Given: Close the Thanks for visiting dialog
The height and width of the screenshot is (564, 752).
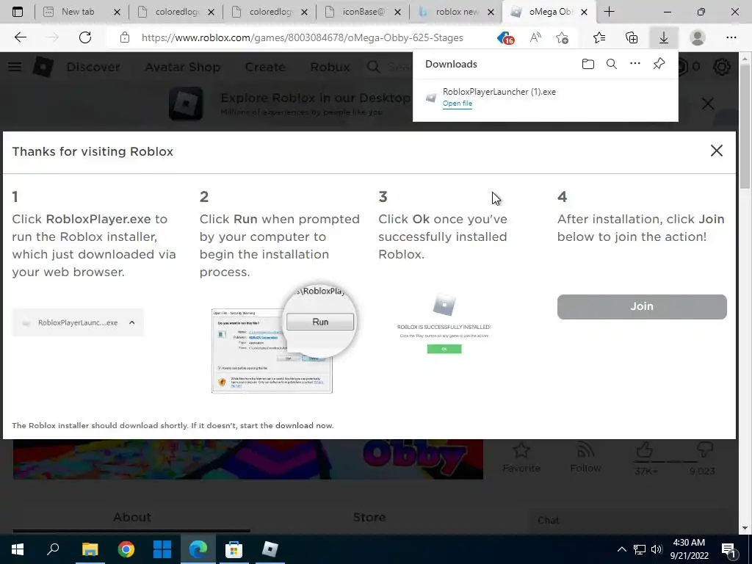Looking at the screenshot, I should pyautogui.click(x=717, y=151).
